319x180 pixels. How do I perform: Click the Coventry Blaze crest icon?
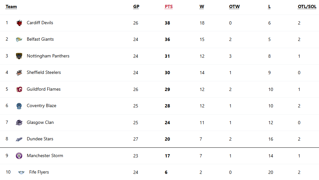[19, 106]
